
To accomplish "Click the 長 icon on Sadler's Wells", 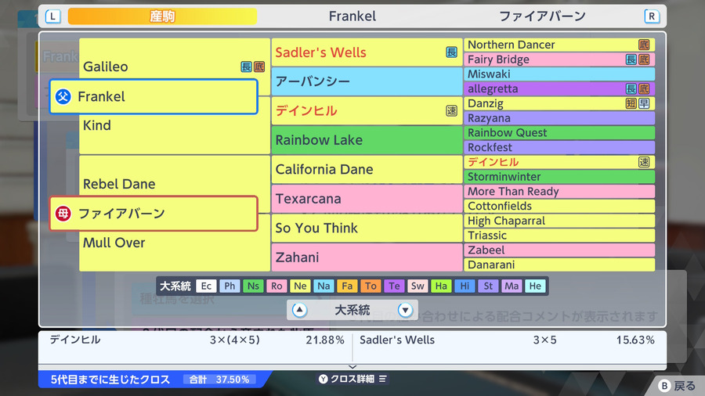I will click(451, 52).
